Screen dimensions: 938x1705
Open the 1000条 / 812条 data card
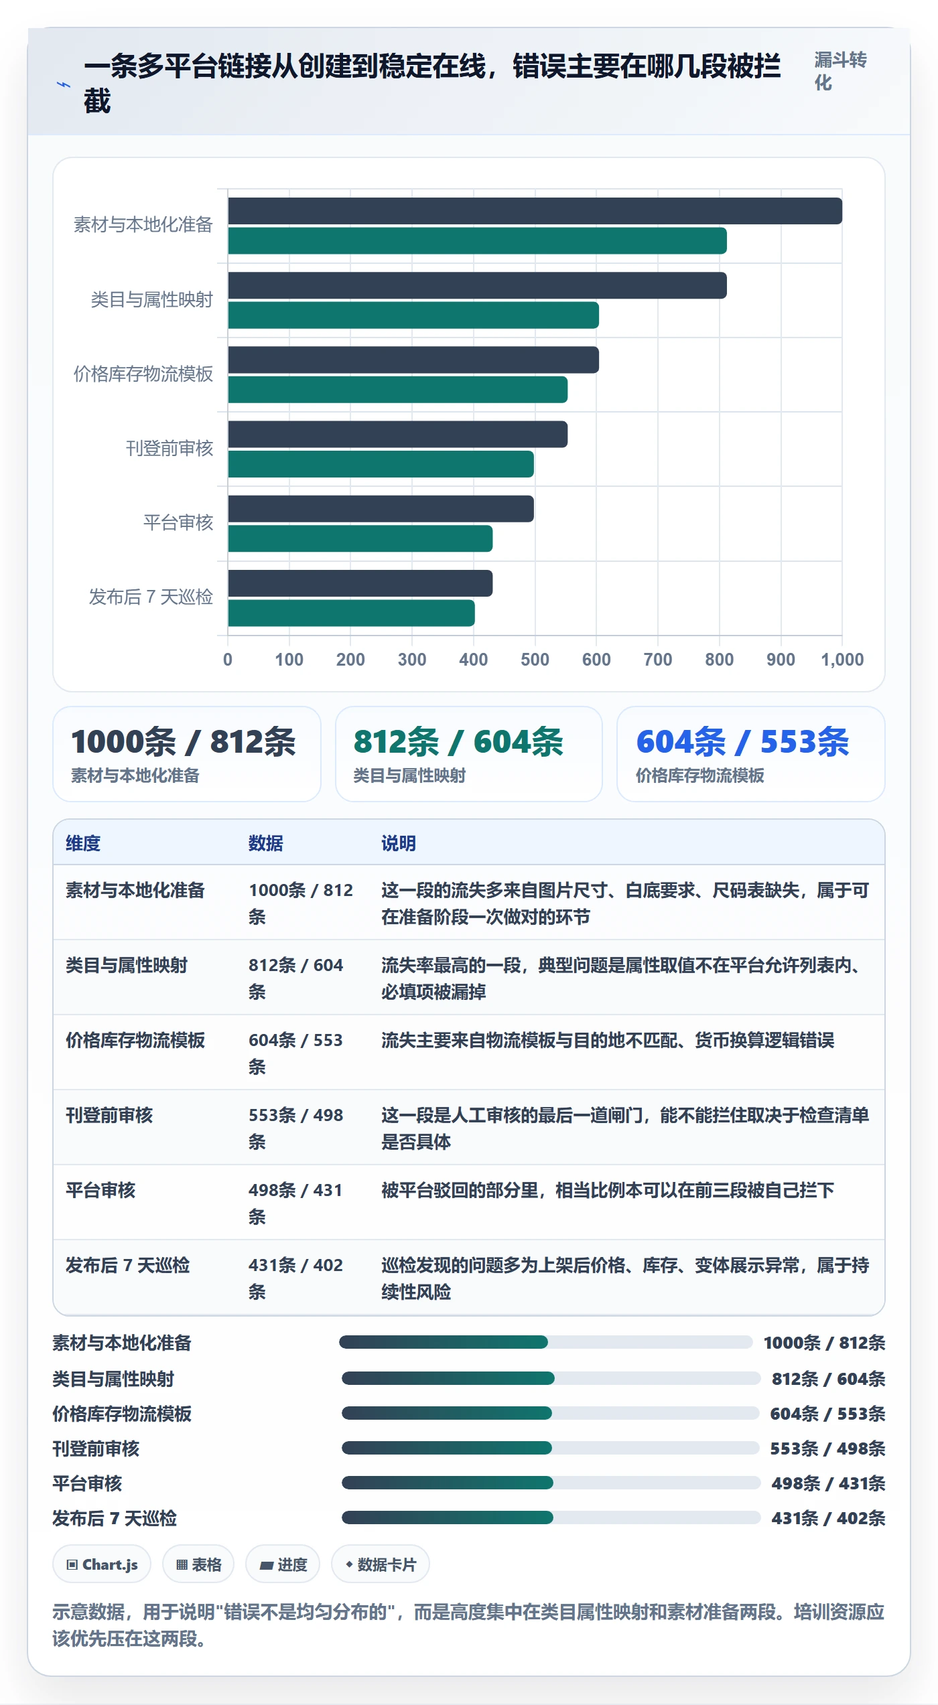tap(187, 754)
